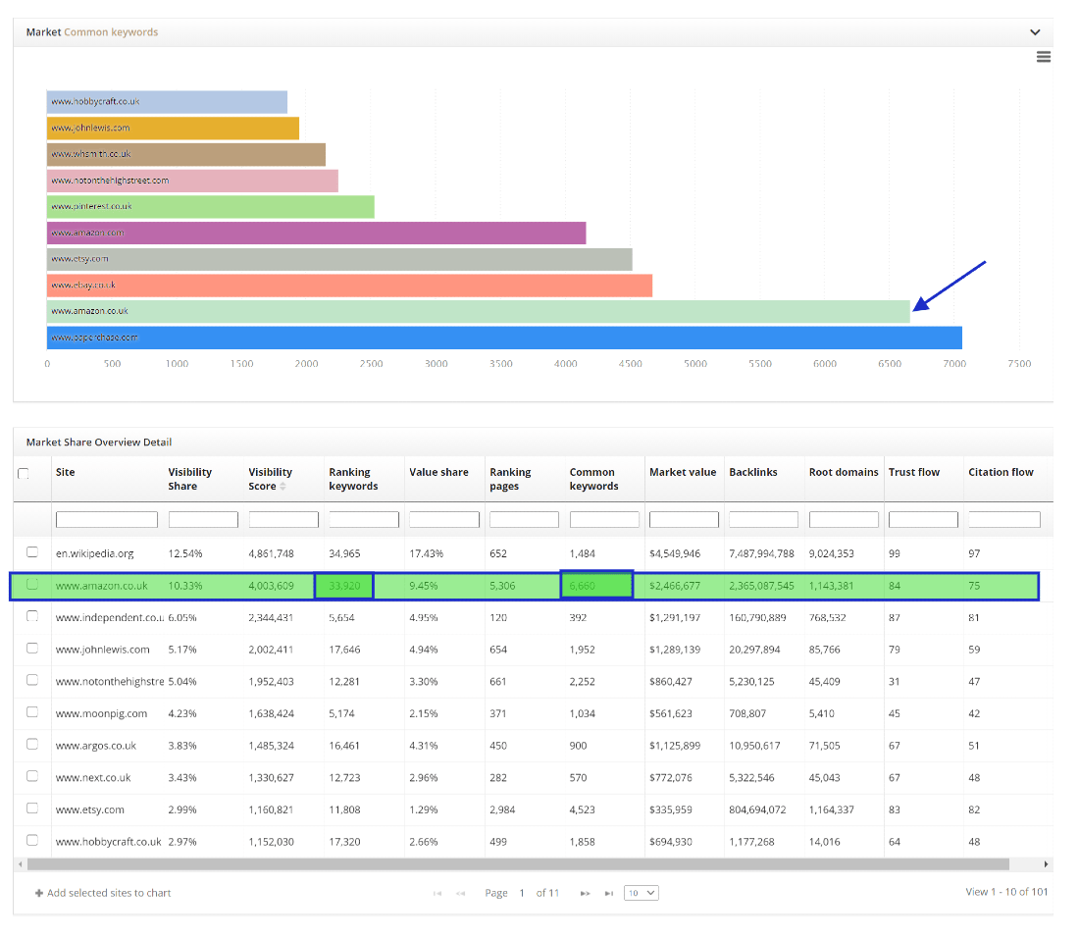Click the www.etsy.com grey chart bar
Viewport: 1079px width, 939px height.
(x=339, y=259)
